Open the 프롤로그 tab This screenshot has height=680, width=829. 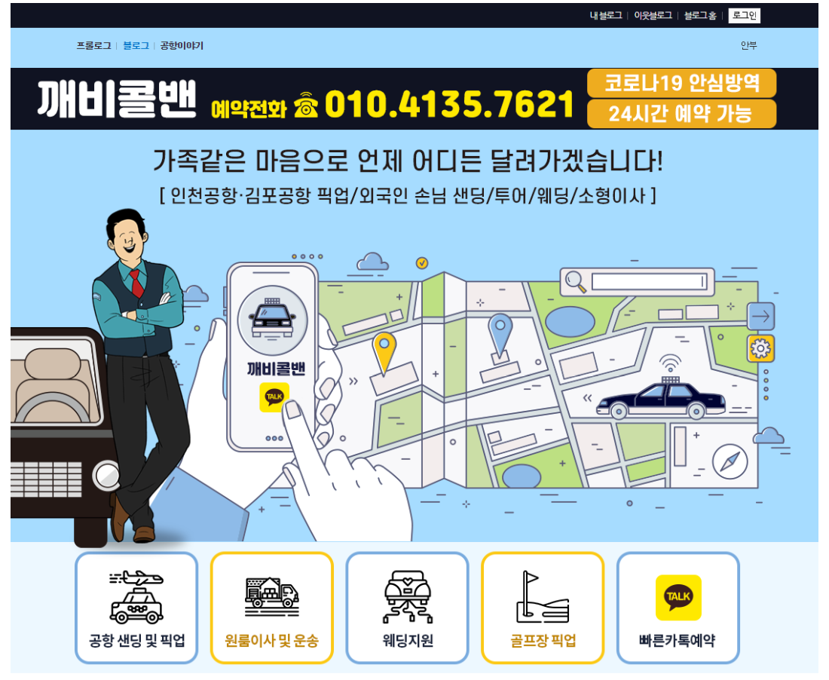(93, 46)
